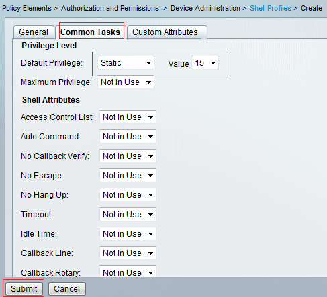Click the Submit button
Viewport: 327px width, 297px height.
click(x=24, y=289)
